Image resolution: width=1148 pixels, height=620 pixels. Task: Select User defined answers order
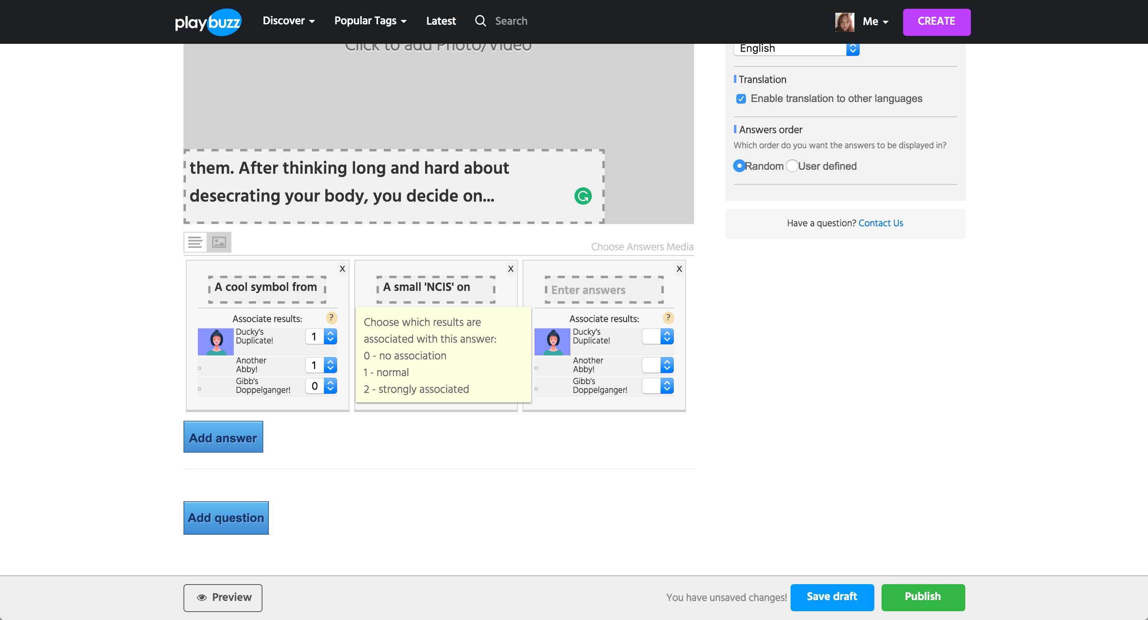point(792,166)
